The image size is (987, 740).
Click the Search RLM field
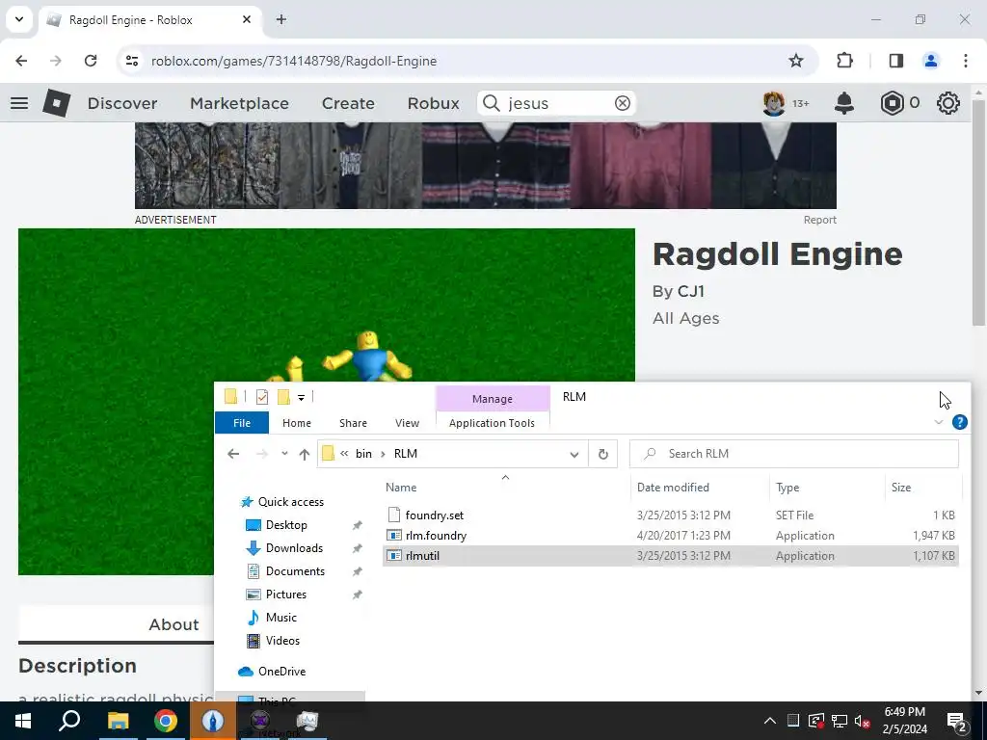point(794,454)
